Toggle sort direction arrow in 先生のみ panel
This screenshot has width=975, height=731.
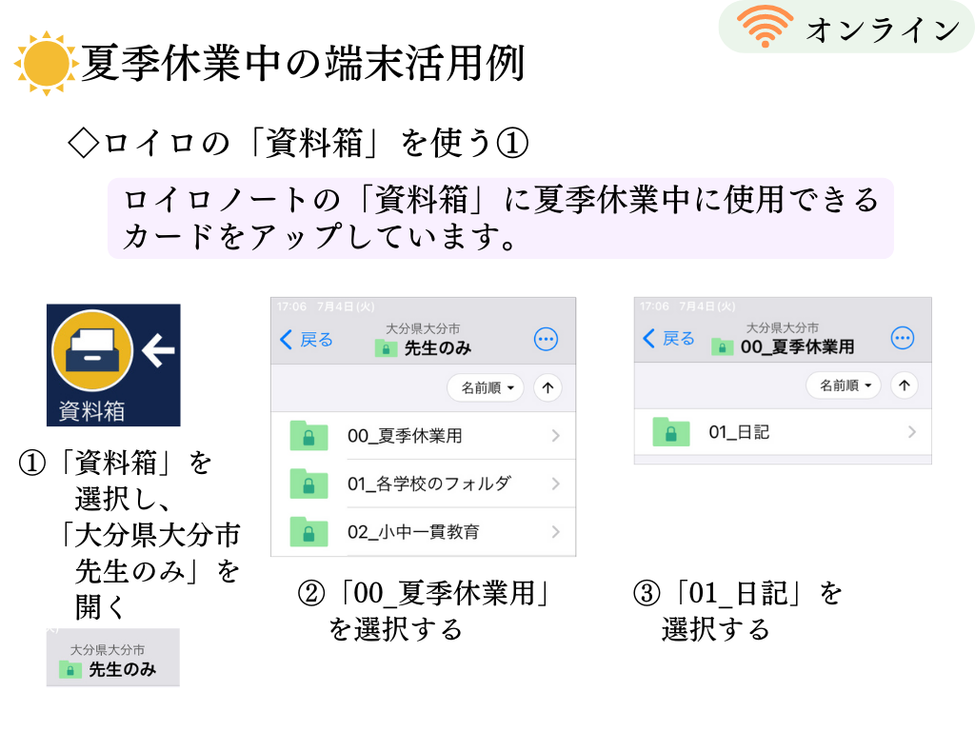547,388
